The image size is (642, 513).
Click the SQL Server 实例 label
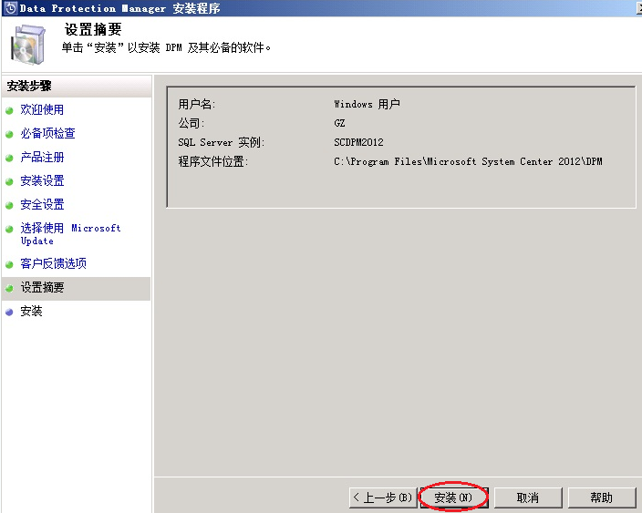[221, 142]
